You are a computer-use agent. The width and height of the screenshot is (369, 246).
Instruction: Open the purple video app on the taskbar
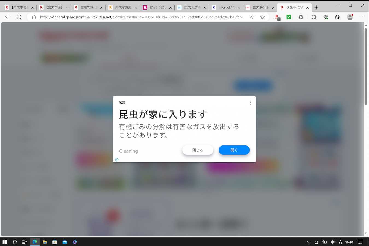pyautogui.click(x=75, y=242)
